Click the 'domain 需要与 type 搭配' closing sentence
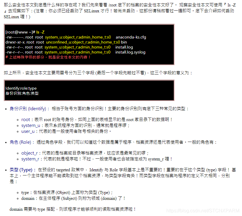This screenshot has width=242, height=216. 72,209
